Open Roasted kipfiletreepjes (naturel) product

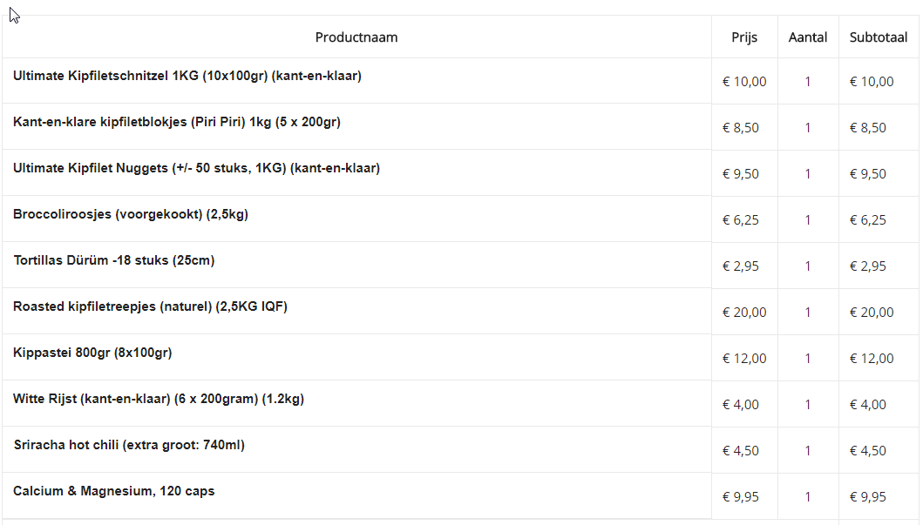click(150, 306)
